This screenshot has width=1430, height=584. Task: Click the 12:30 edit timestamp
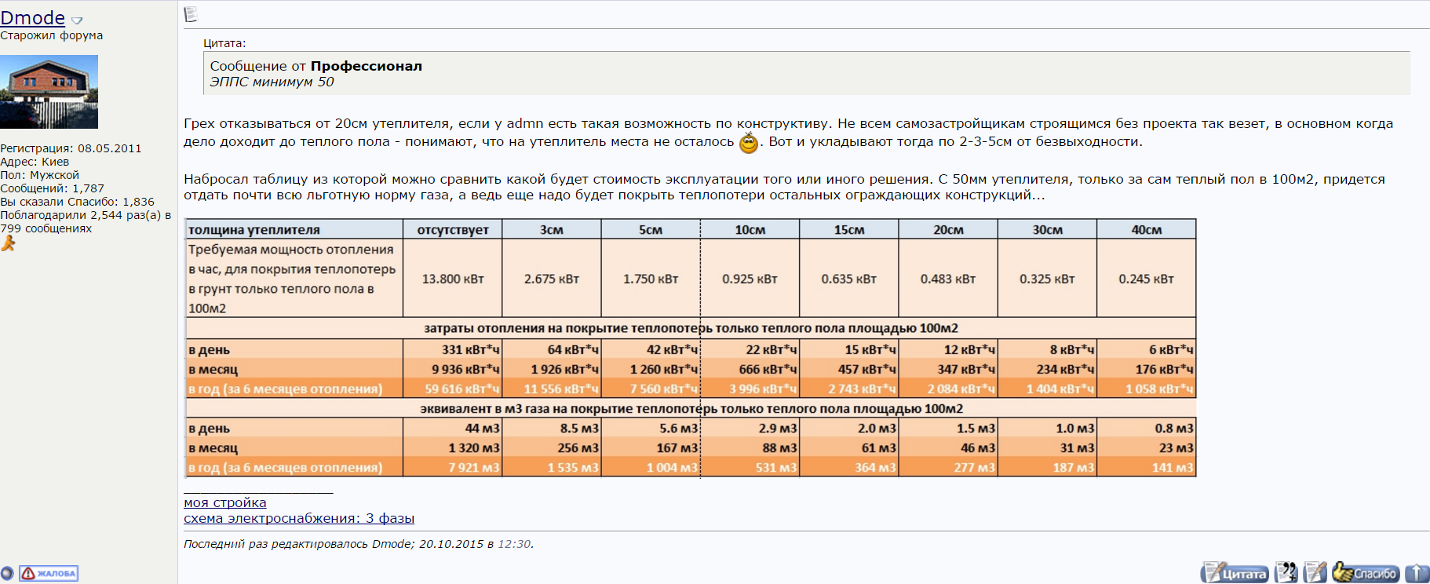[514, 544]
